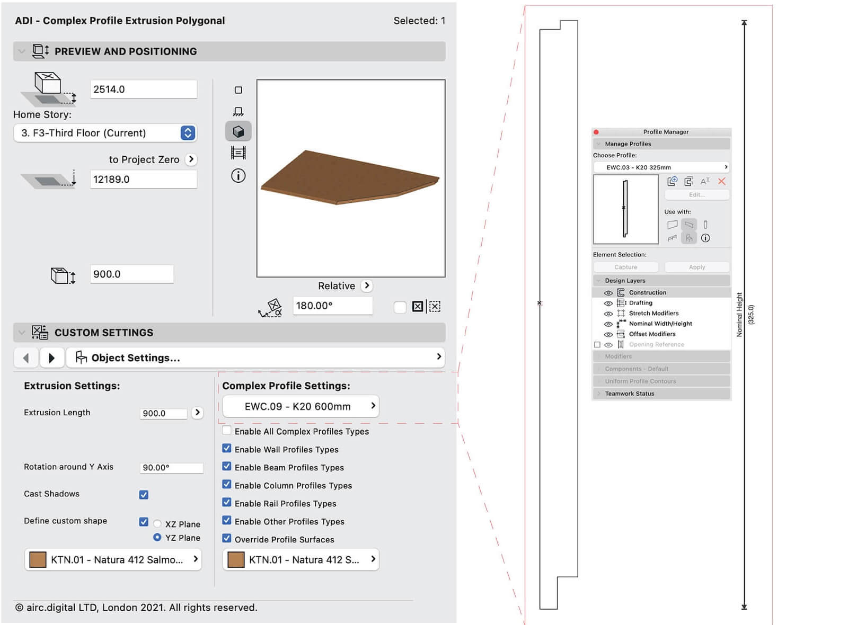
Task: Expand the Teamwork Status section
Action: click(599, 394)
